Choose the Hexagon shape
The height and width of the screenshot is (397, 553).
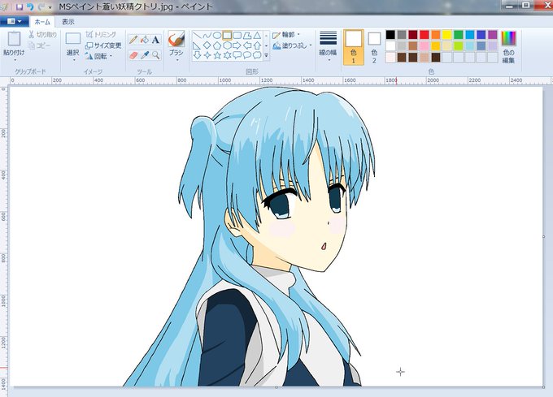227,45
